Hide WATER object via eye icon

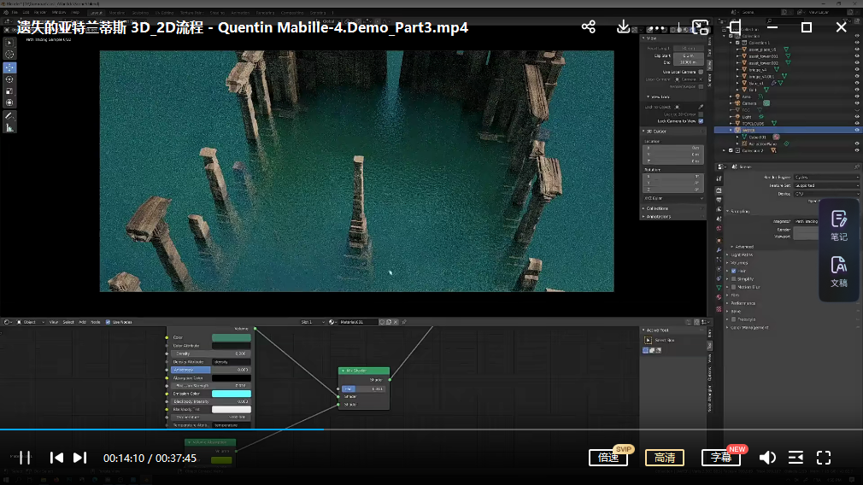point(857,131)
